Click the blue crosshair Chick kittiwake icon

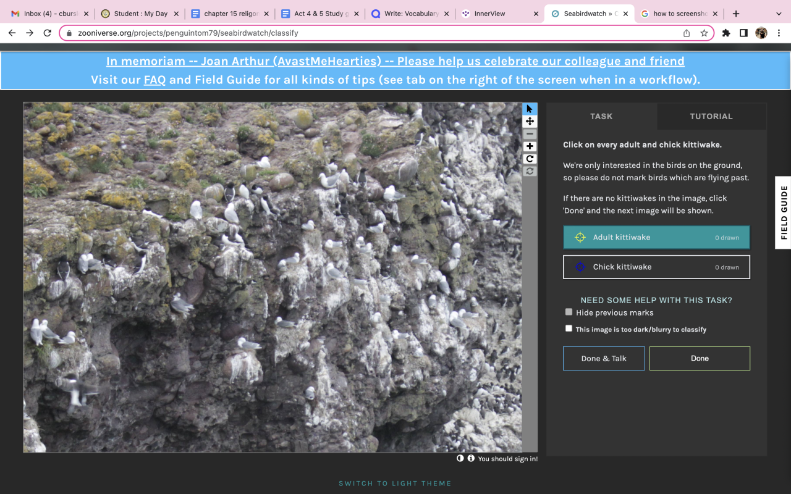tap(580, 267)
